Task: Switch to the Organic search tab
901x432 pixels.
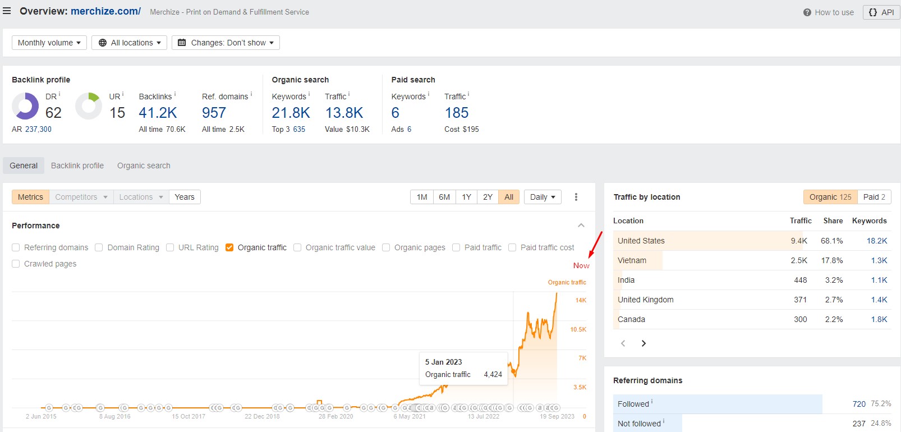Action: coord(144,166)
